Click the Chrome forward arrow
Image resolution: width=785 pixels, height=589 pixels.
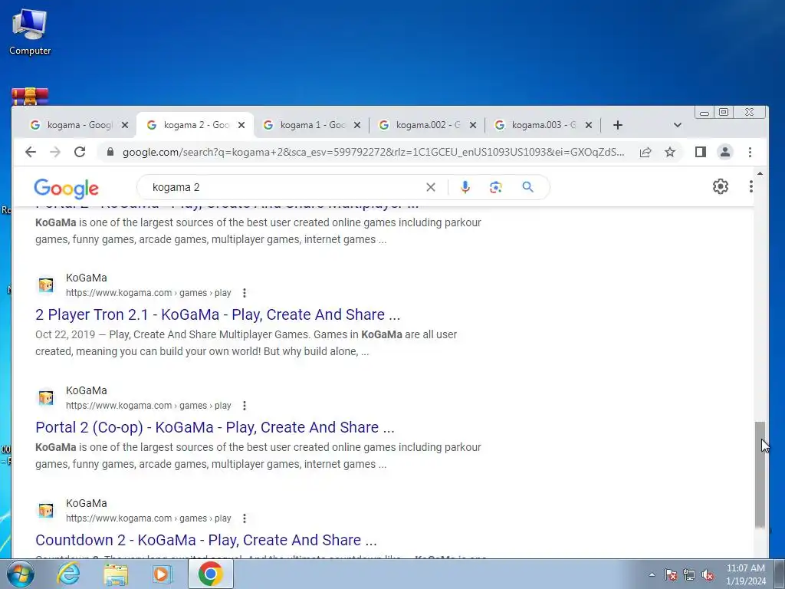[55, 152]
